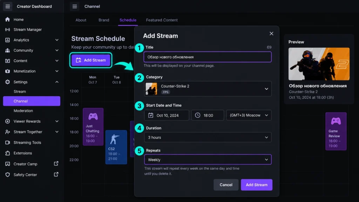The height and width of the screenshot is (202, 359).
Task: Click the CS2 soldier icon in schedule
Action: [x=115, y=139]
